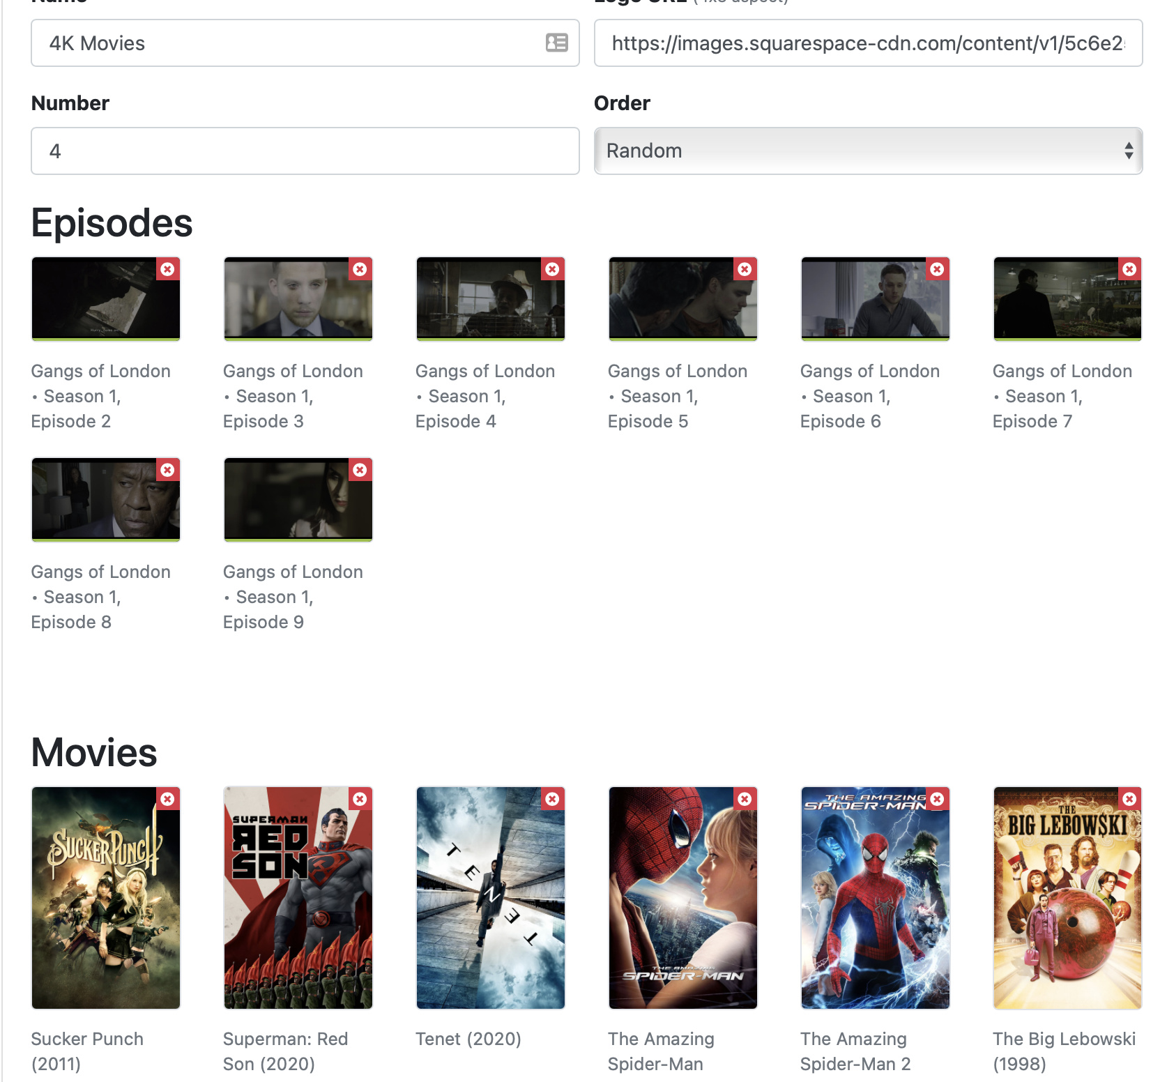Open Gangs of London Episode 3 title link

tap(293, 396)
